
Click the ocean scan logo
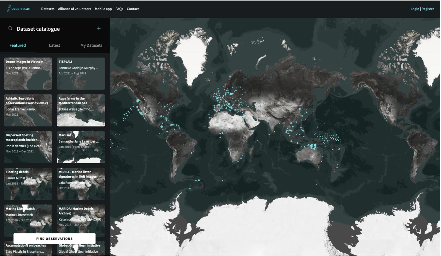[x=18, y=9]
